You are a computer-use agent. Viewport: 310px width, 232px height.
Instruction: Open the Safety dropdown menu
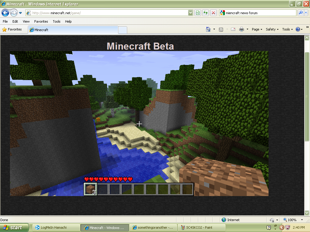tap(272, 29)
